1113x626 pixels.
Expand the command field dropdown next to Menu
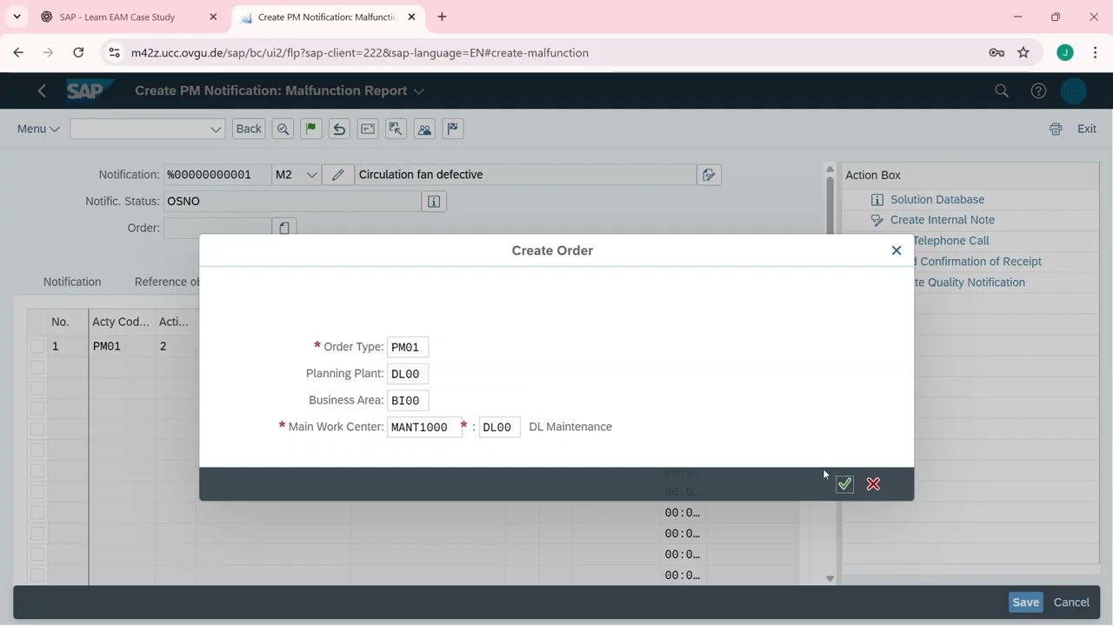(x=216, y=129)
